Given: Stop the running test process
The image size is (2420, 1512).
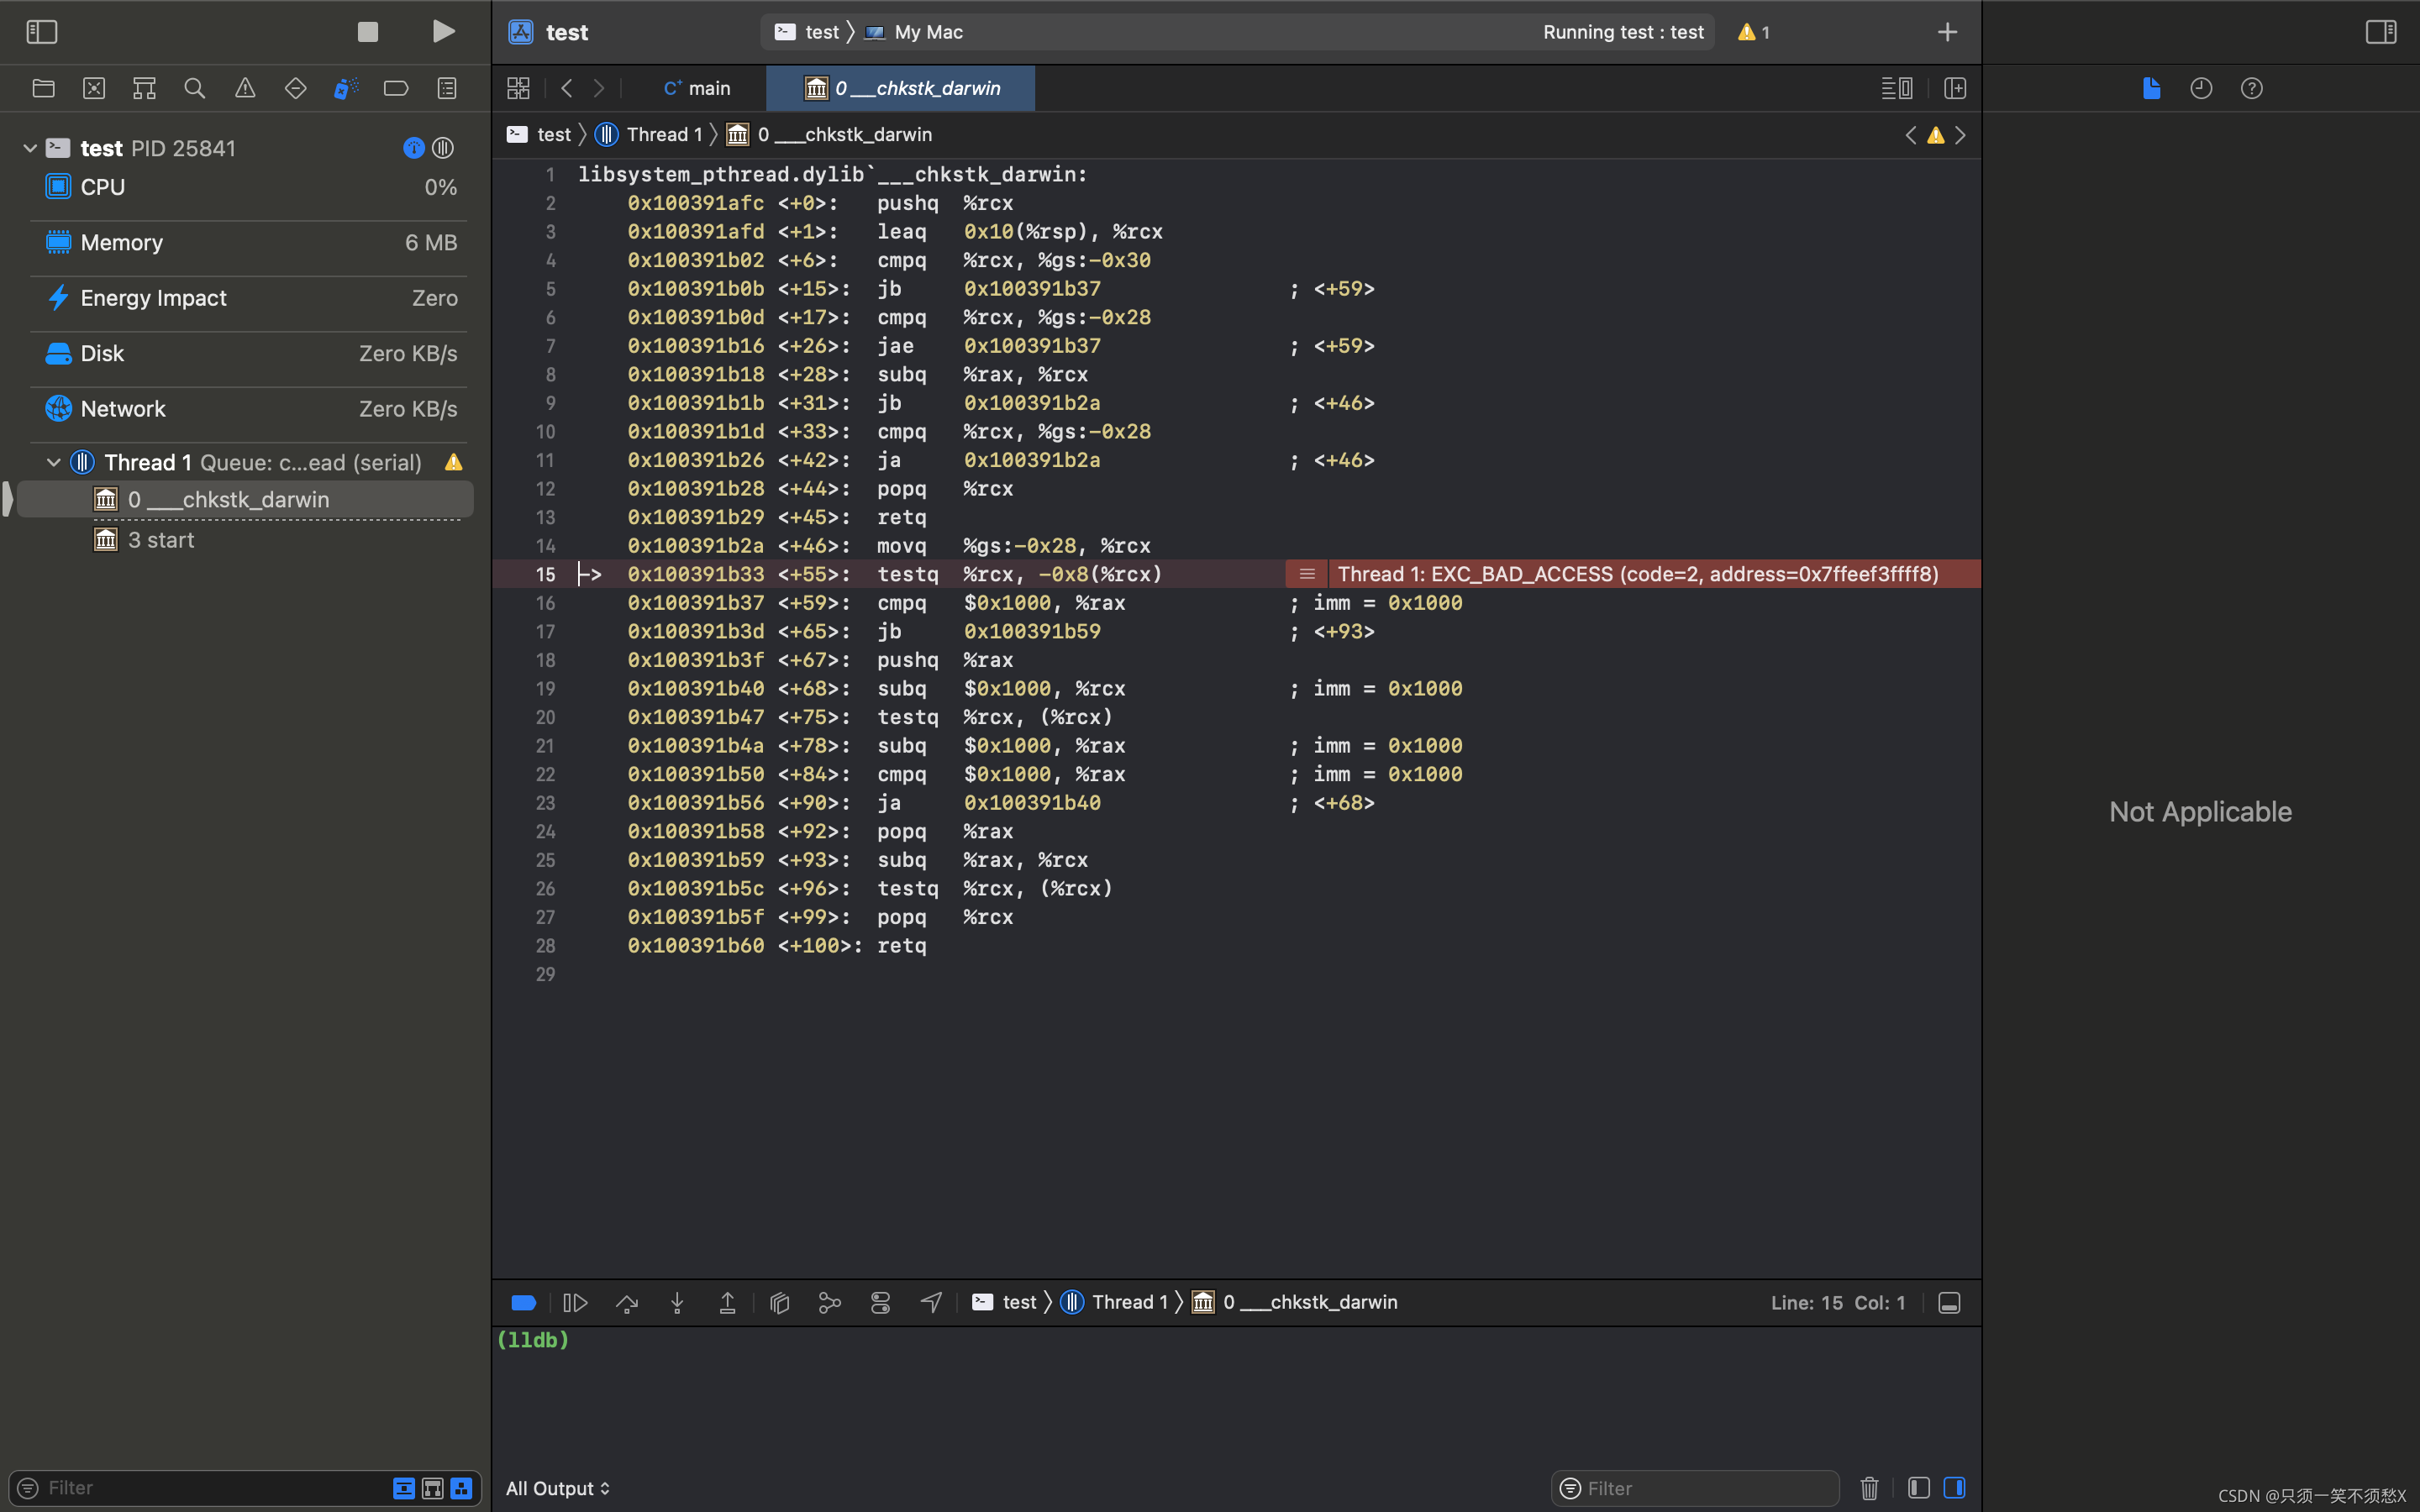Looking at the screenshot, I should point(368,32).
